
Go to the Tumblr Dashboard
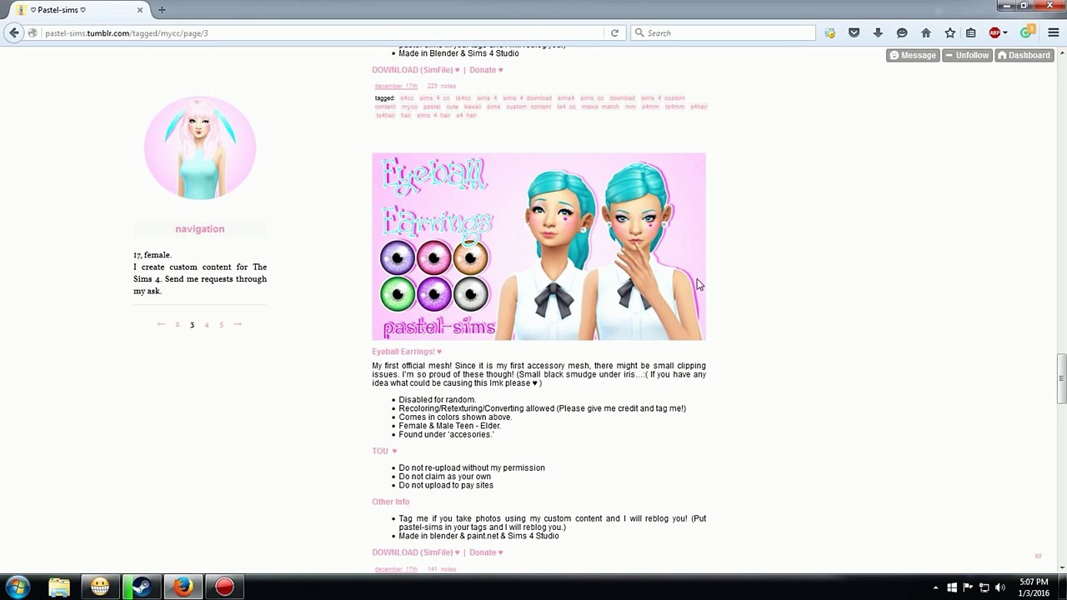[1024, 55]
